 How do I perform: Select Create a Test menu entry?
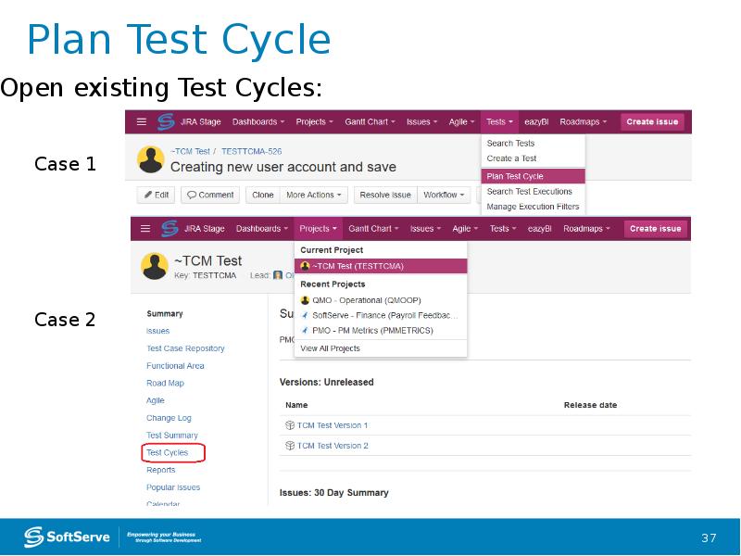click(534, 158)
